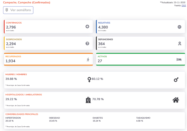Click the hospital building icon
The width and height of the screenshot is (187, 131).
[88, 100]
